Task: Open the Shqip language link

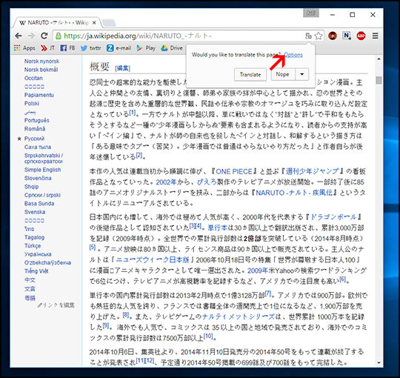Action: point(32,187)
